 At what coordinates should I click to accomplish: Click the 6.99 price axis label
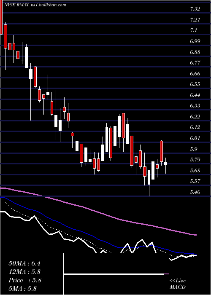(195, 41)
